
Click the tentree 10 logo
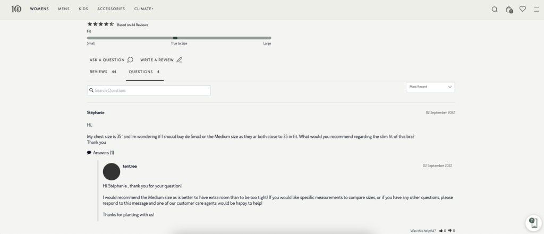click(16, 9)
